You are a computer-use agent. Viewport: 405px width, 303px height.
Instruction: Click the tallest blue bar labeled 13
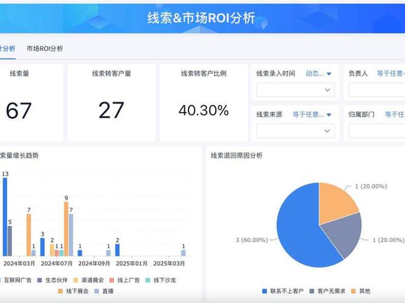[x=5, y=217]
